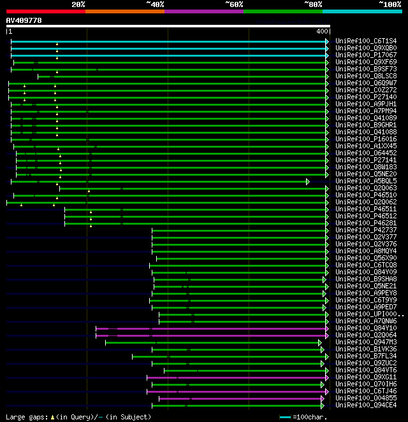Select UniRef100_O04855 label

tap(366, 398)
